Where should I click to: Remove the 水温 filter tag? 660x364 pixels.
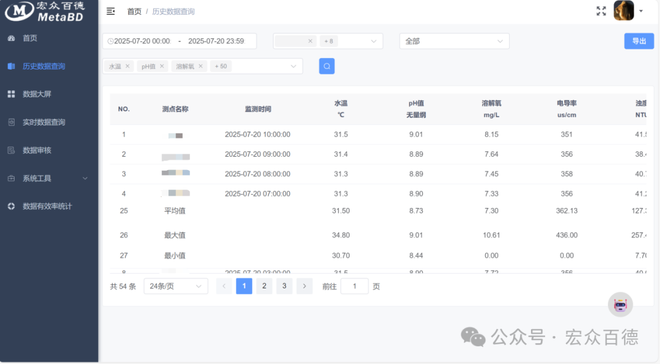click(x=127, y=65)
